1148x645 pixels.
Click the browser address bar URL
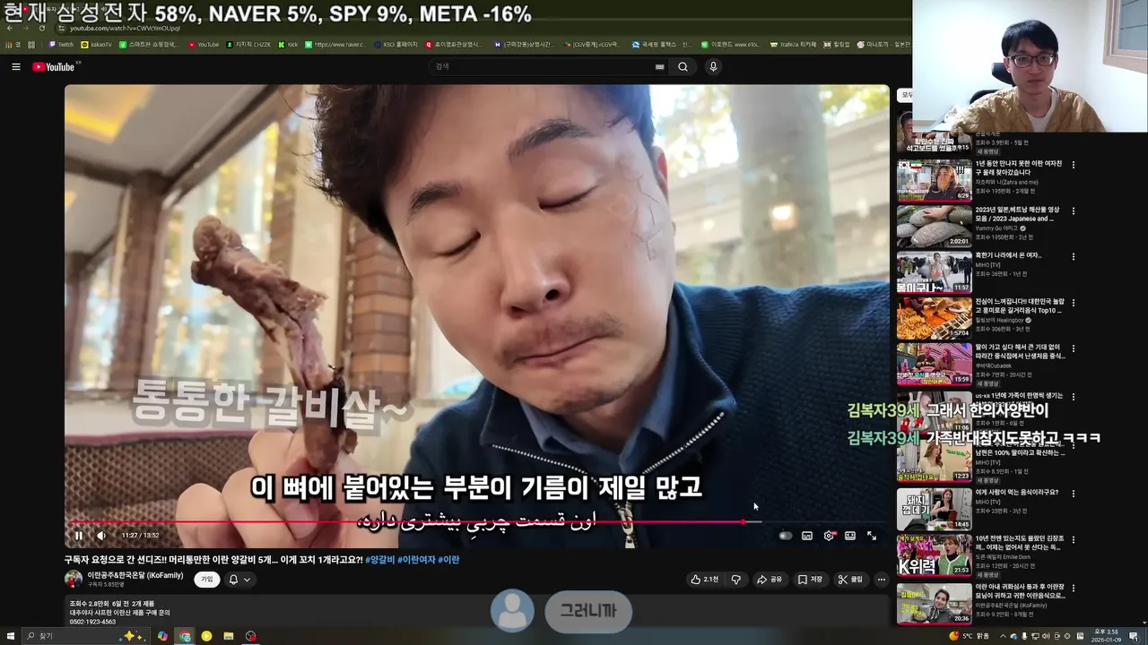(126, 28)
